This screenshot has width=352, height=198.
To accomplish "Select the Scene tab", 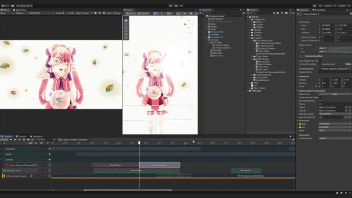I will (128, 10).
